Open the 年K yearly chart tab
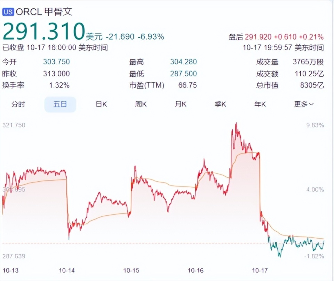 click(260, 104)
